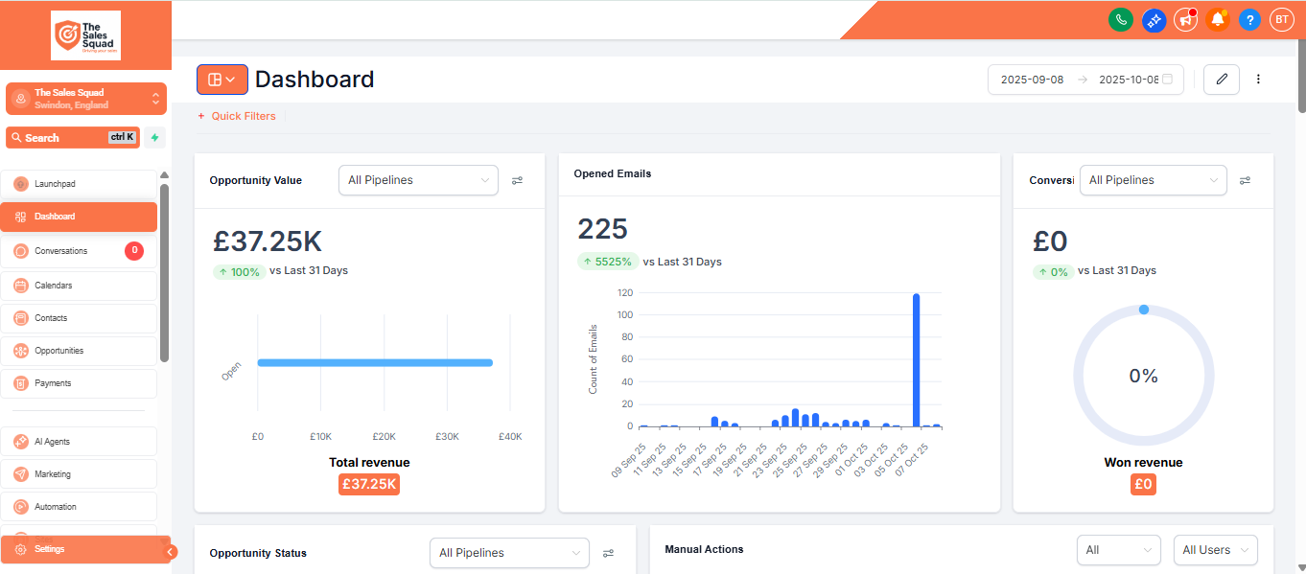The height and width of the screenshot is (574, 1306).
Task: Click the Quick Filters link
Action: [237, 116]
